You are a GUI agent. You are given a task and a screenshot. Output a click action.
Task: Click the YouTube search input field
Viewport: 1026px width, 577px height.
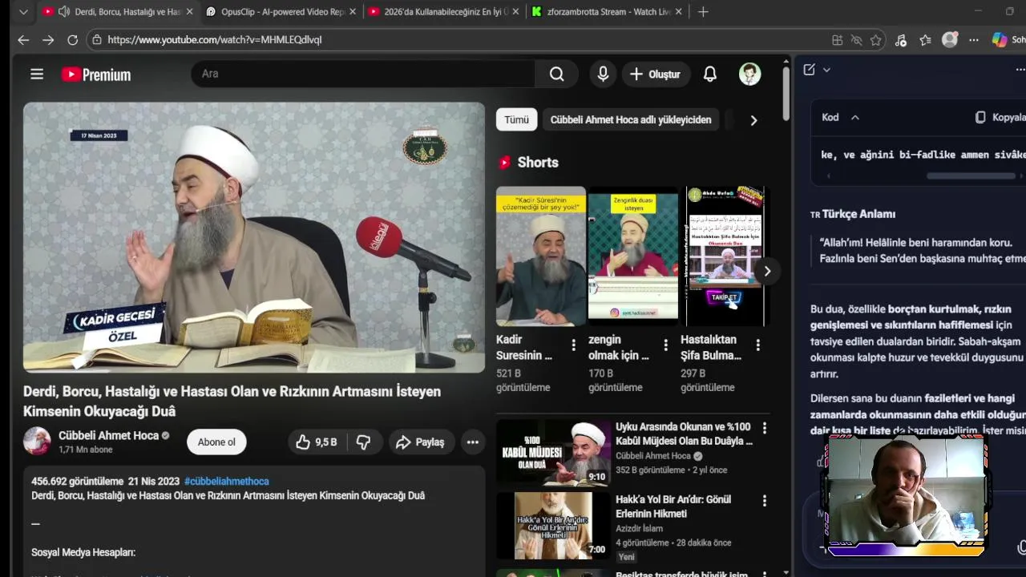(363, 74)
